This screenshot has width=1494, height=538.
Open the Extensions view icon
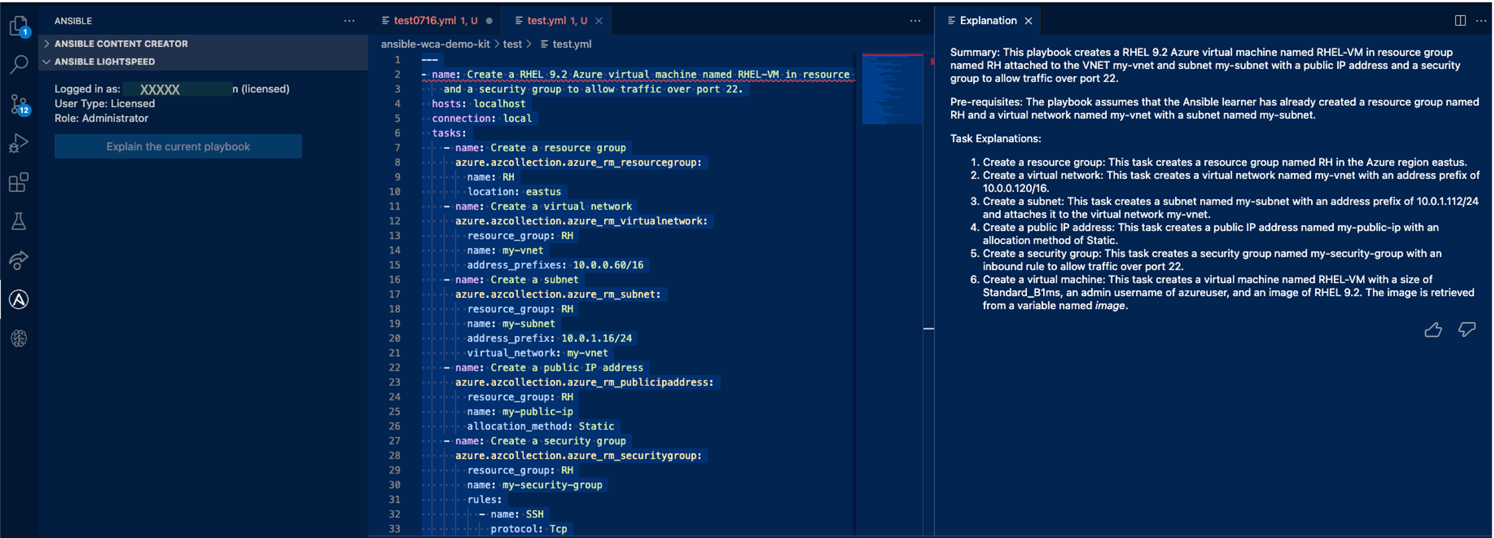[19, 182]
